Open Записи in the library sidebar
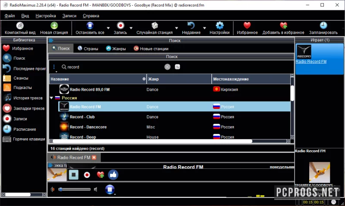 [15, 118]
